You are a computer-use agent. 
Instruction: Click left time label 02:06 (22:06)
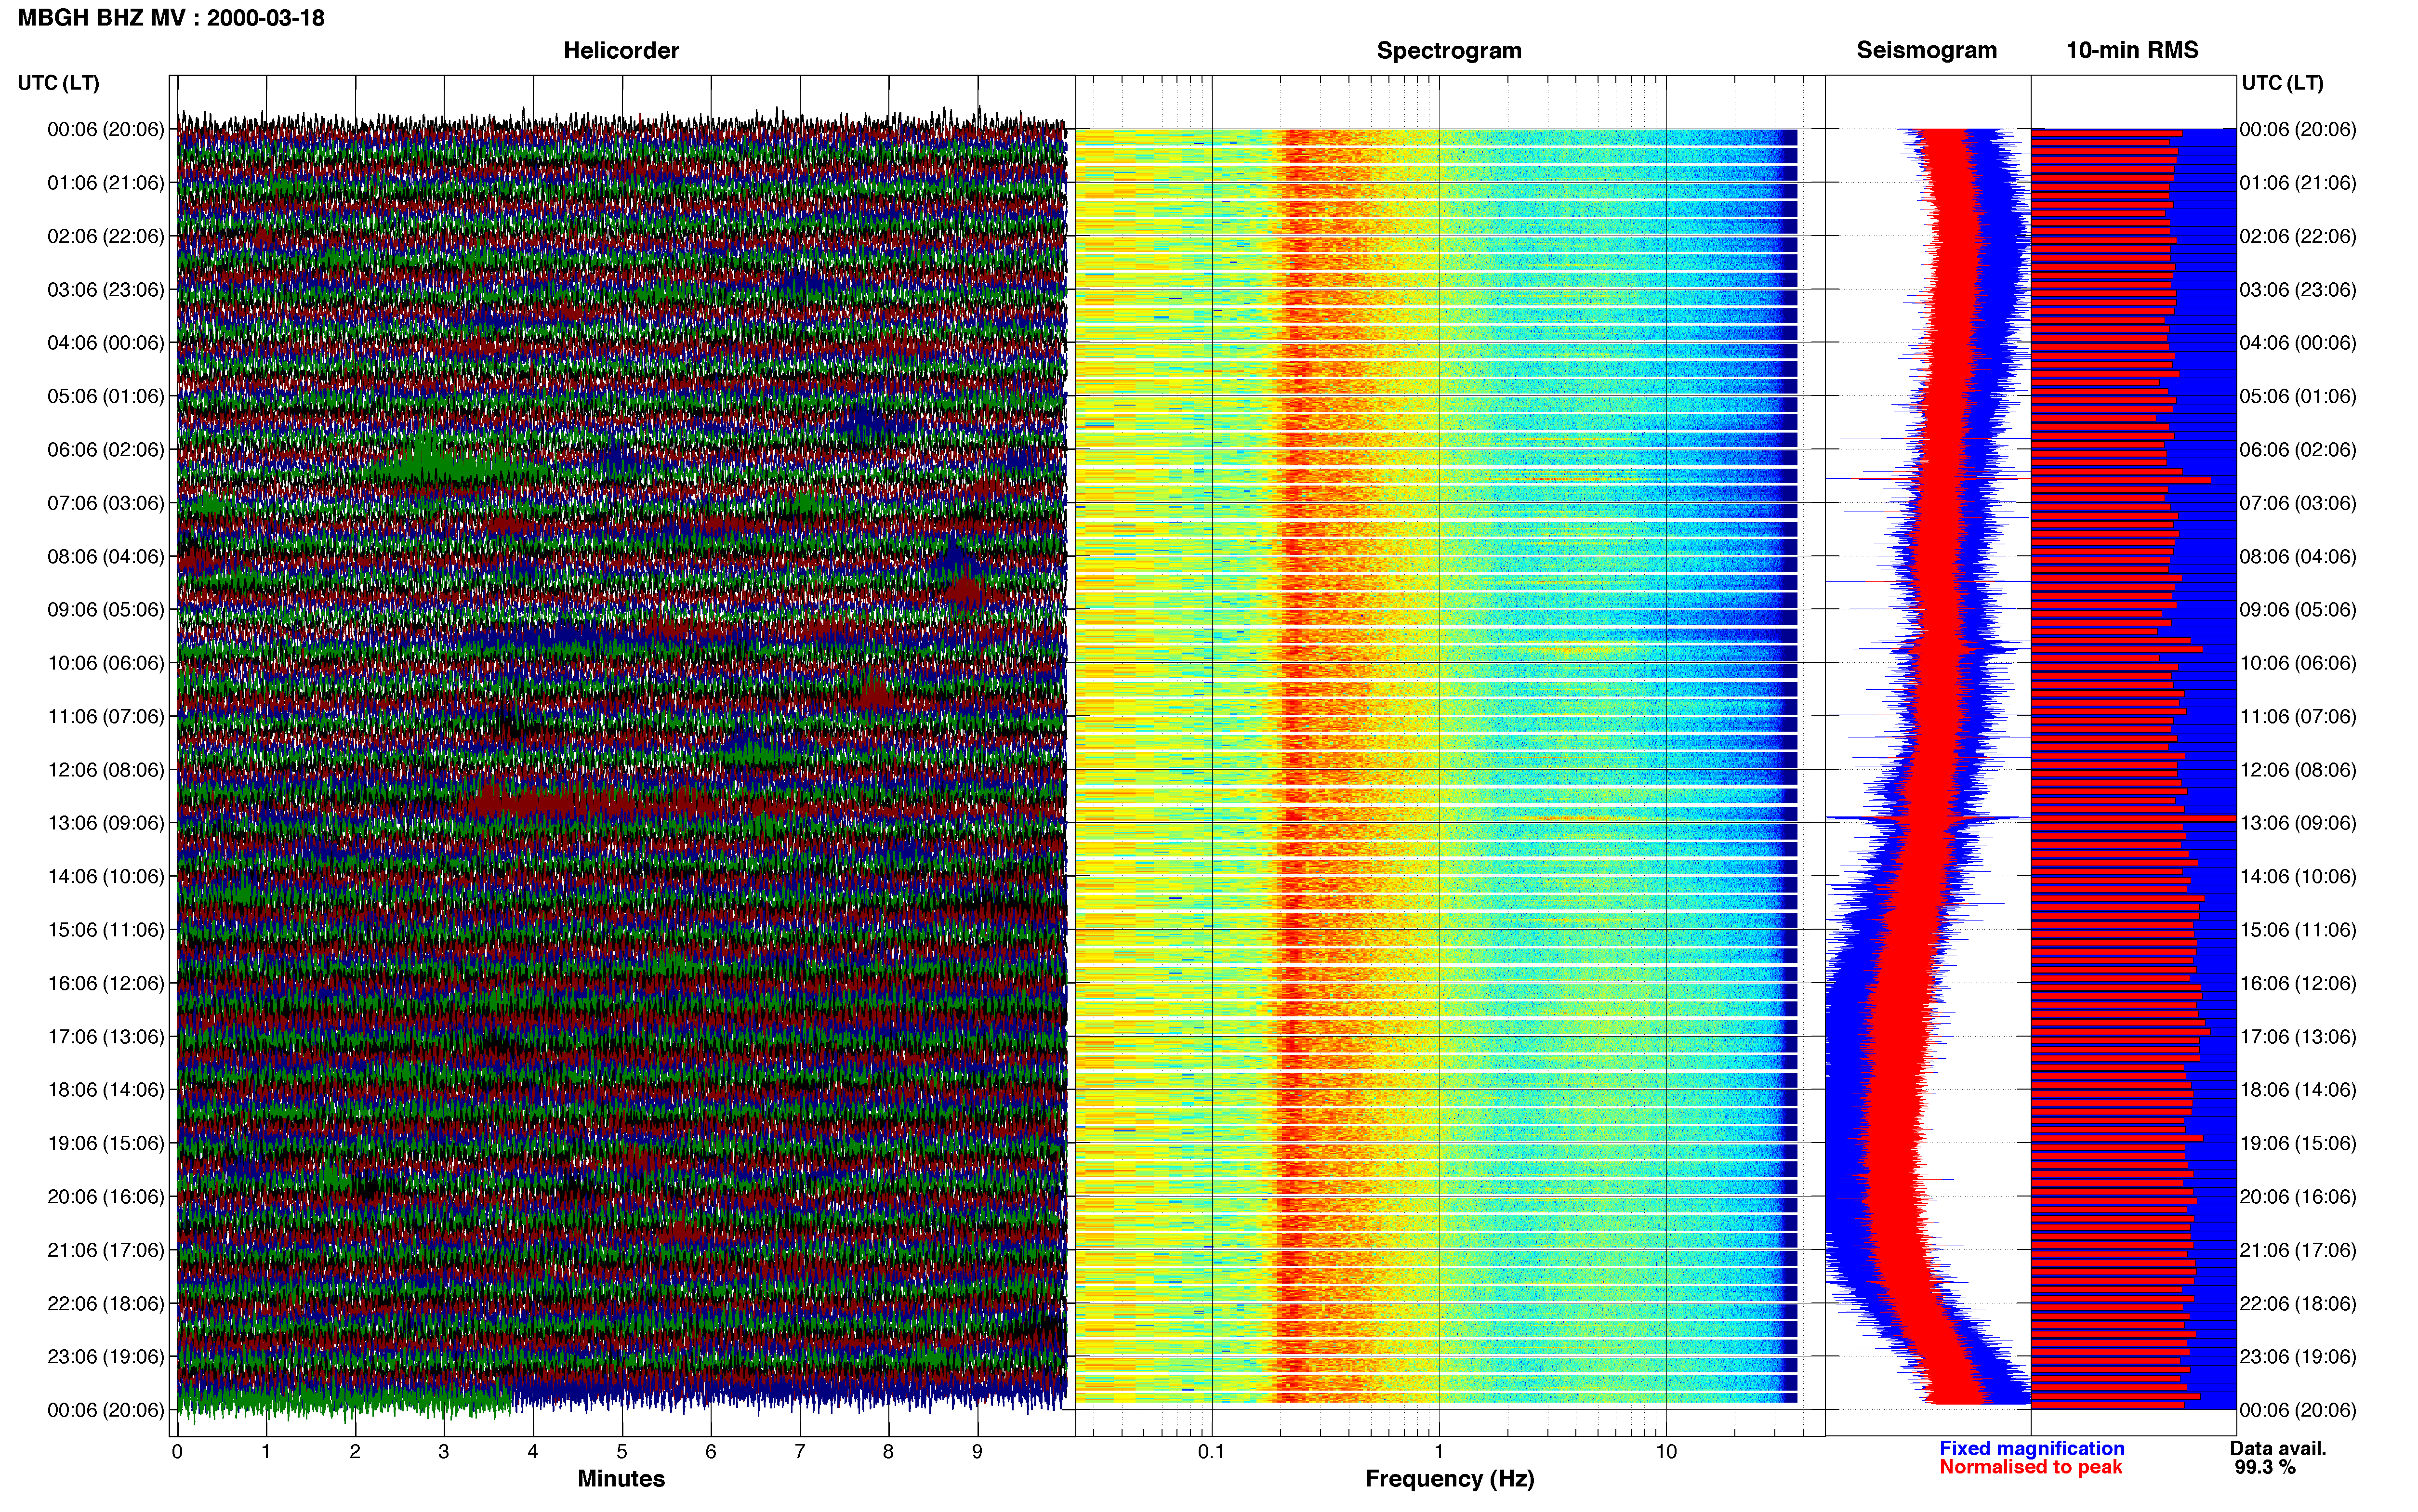point(106,236)
